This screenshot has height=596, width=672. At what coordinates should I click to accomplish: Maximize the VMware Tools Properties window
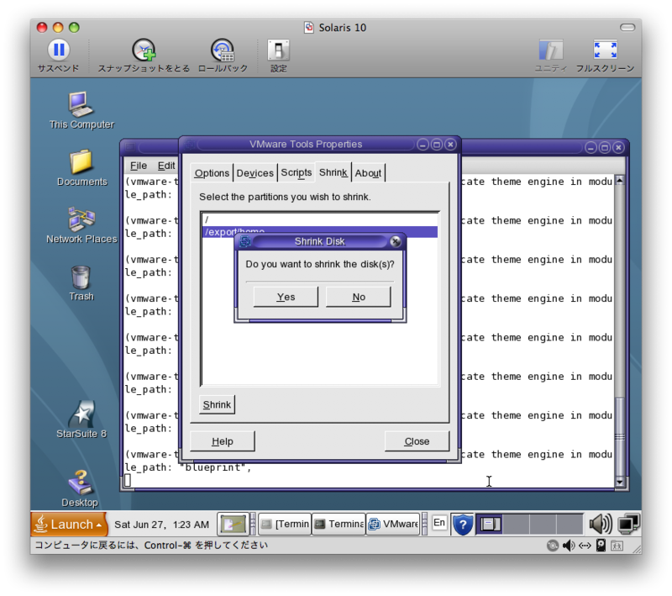point(436,145)
